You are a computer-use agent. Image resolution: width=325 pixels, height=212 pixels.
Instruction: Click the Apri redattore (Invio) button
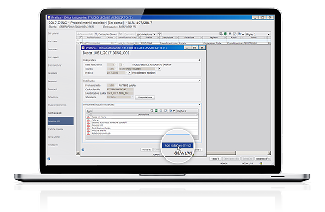click(x=178, y=145)
